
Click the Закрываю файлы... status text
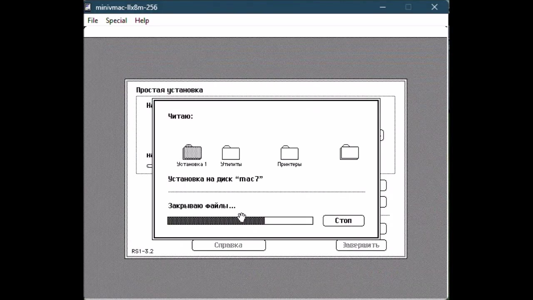coord(202,206)
